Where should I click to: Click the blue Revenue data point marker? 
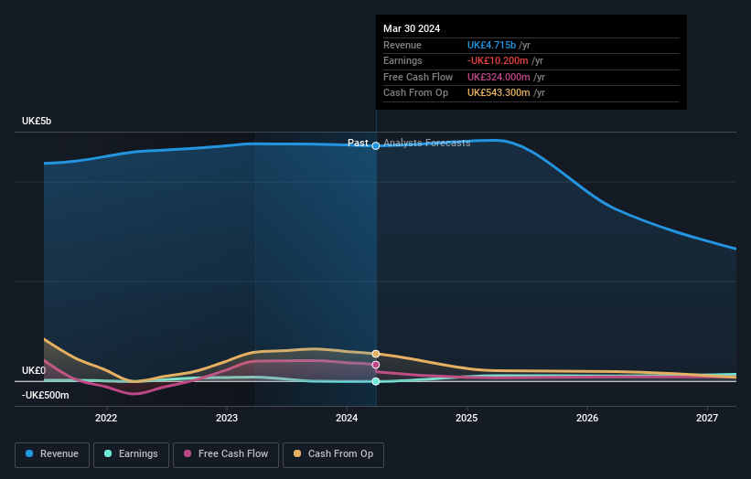(x=376, y=145)
